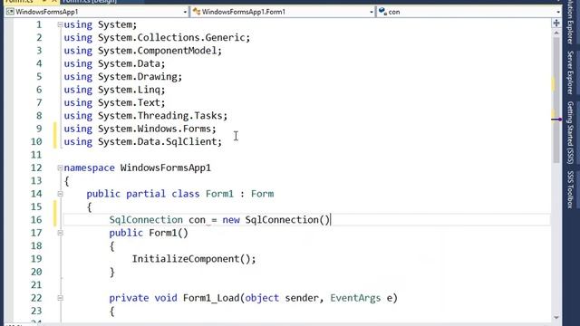Click the field icon beside con
Screen dimensions: 580x326
tap(382, 12)
